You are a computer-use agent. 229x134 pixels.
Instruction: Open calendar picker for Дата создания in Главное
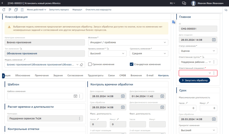click(214, 40)
